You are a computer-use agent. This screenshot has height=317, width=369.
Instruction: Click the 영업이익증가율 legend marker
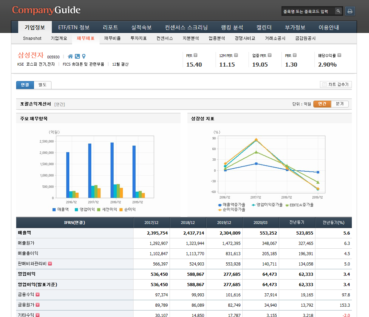253,205
